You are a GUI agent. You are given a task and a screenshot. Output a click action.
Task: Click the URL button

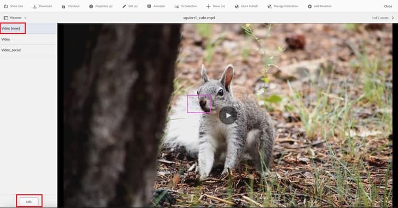[29, 202]
